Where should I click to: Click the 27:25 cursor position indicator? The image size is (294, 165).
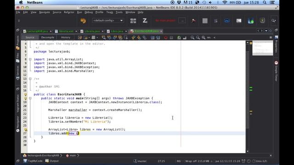point(161,161)
